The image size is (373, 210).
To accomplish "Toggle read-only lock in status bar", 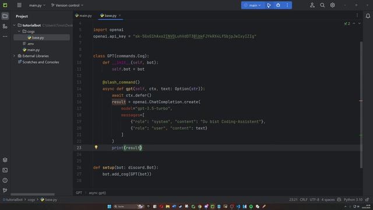I will [x=367, y=199].
